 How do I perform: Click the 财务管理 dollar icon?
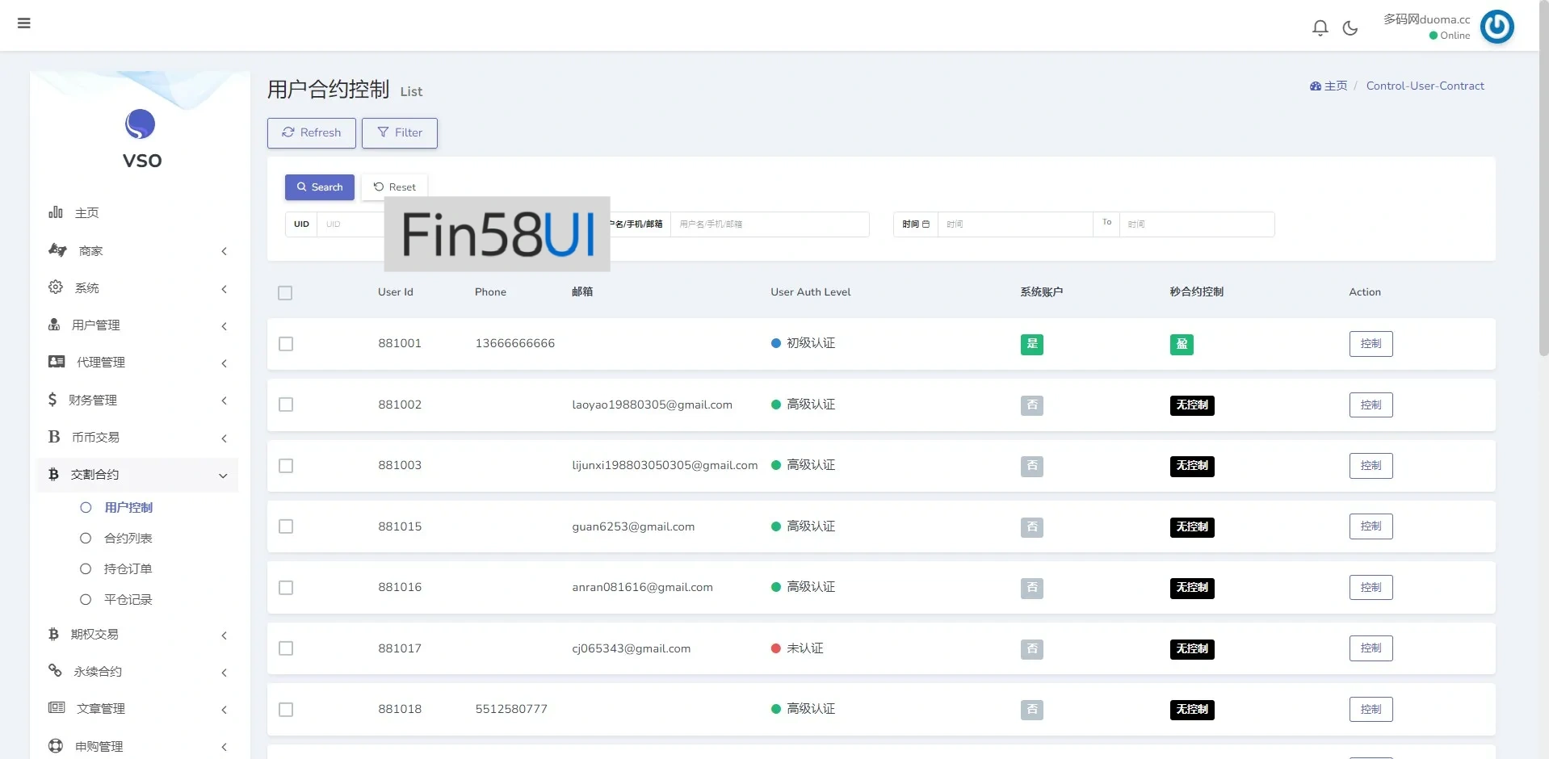pos(52,400)
